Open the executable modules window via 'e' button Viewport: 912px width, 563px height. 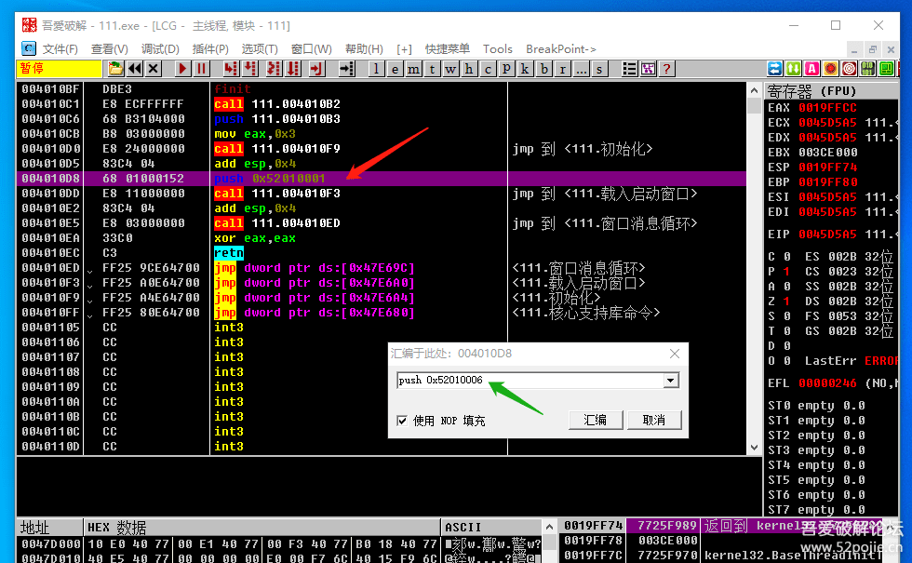(x=395, y=68)
